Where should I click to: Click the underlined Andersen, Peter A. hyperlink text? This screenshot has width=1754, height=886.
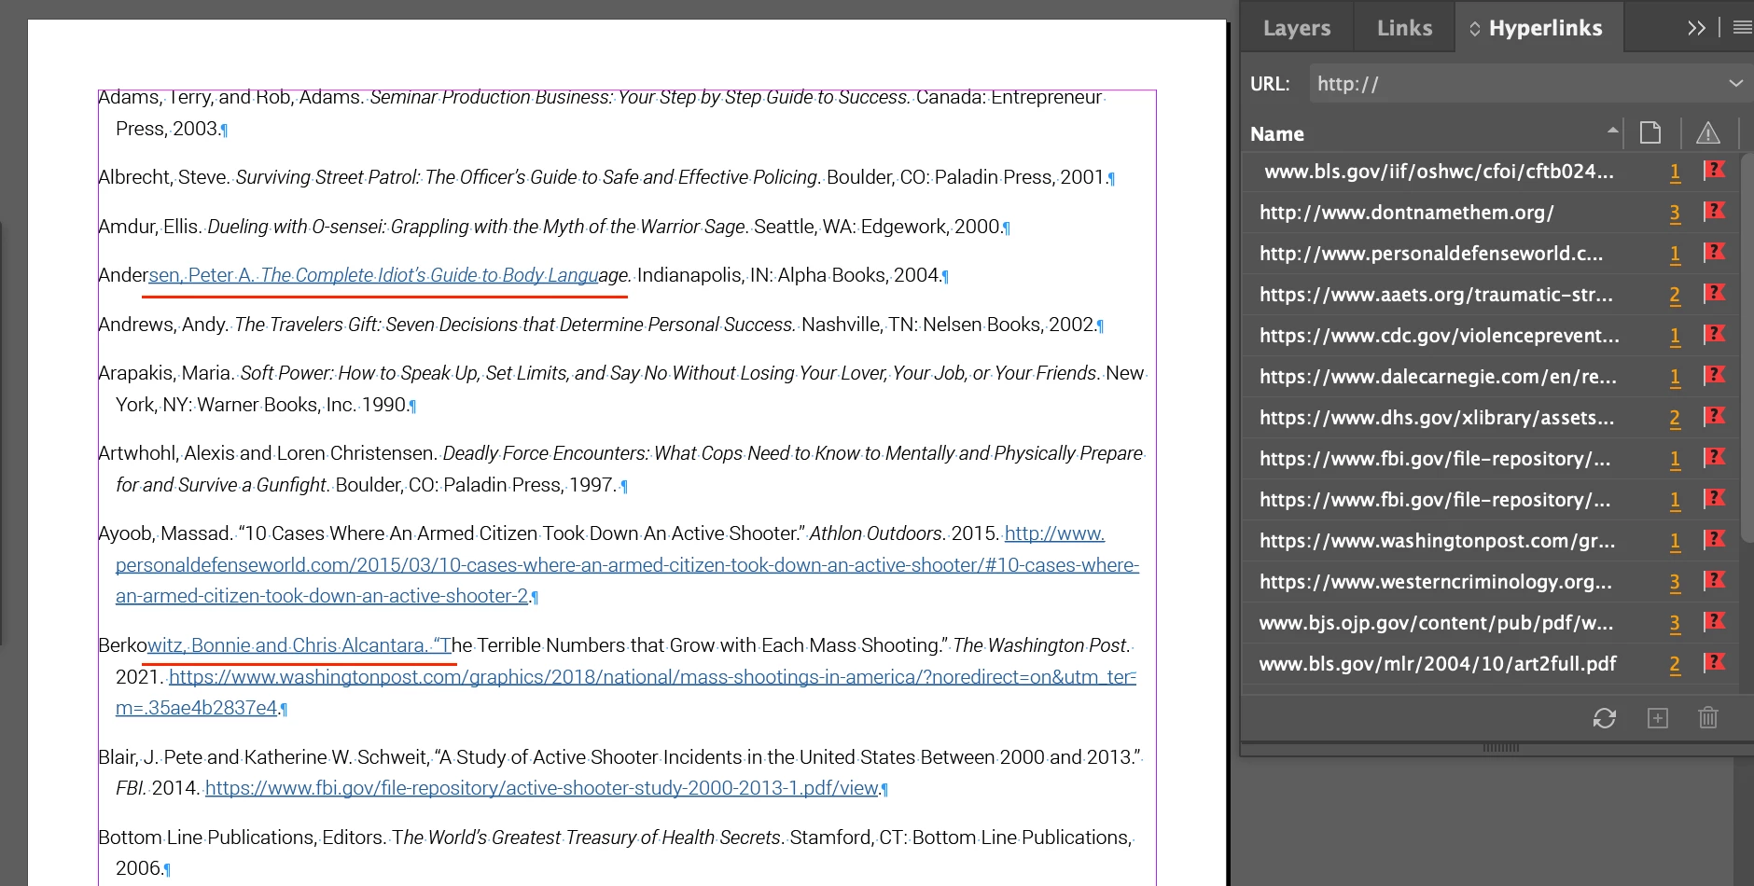point(373,275)
